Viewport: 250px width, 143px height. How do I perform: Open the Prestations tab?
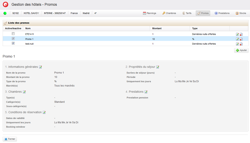222,13
